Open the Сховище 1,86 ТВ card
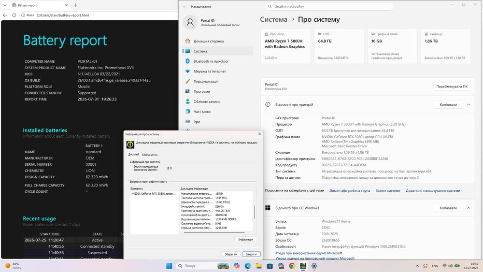 445,46
